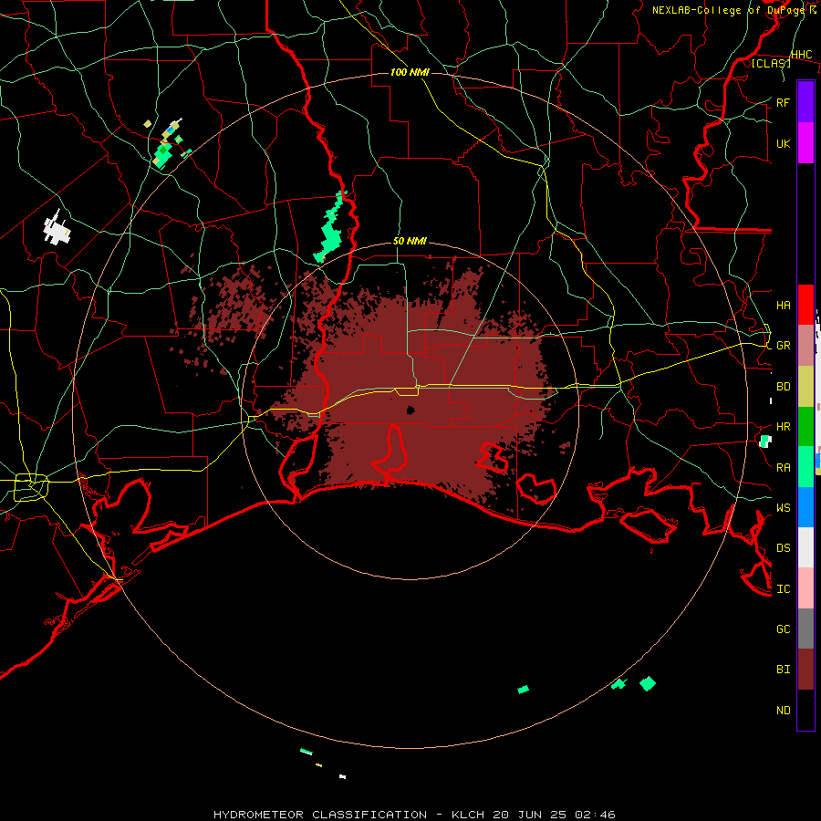Image resolution: width=821 pixels, height=821 pixels.
Task: Click the 50 NMI range ring label
Action: point(410,241)
